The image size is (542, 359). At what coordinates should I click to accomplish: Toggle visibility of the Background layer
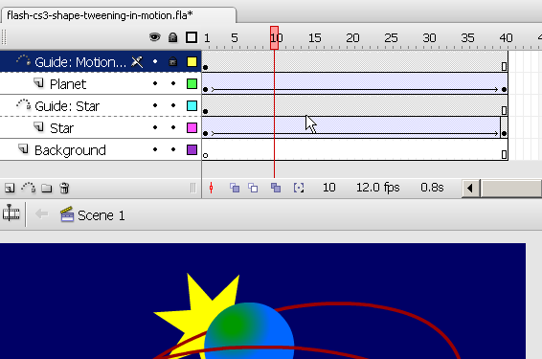pos(155,149)
